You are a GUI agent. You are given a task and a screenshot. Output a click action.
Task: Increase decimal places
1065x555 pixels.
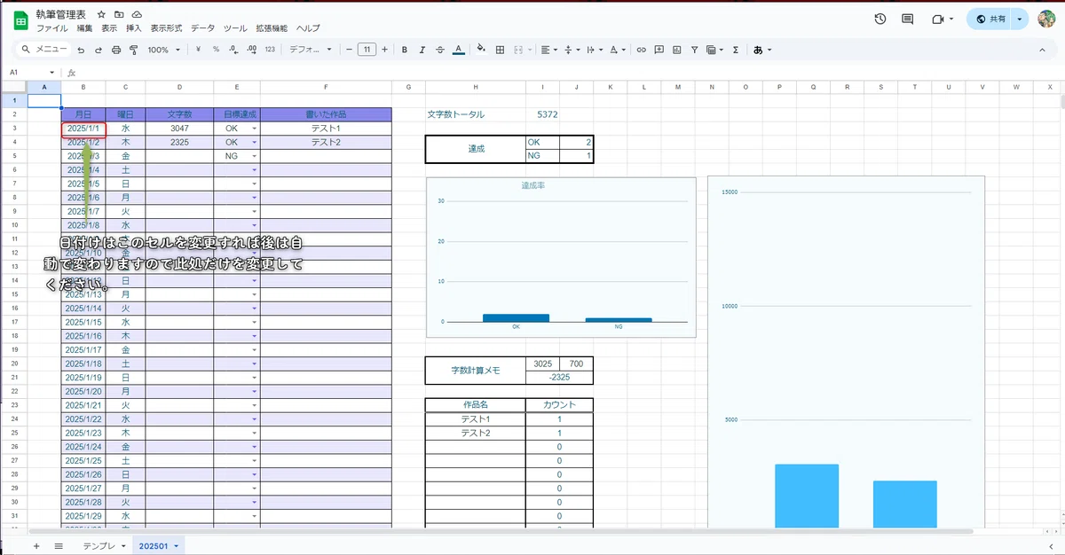click(x=251, y=50)
